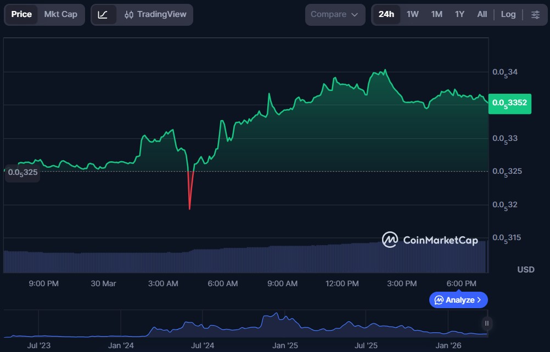The width and height of the screenshot is (550, 352).
Task: Click the CoinMarketCap logo watermark
Action: pyautogui.click(x=430, y=240)
